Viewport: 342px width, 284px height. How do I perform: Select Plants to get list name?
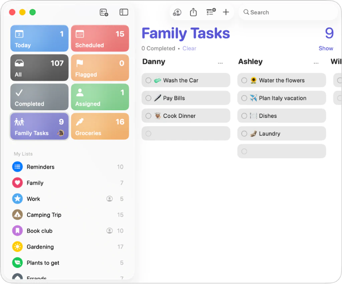[x=43, y=263]
